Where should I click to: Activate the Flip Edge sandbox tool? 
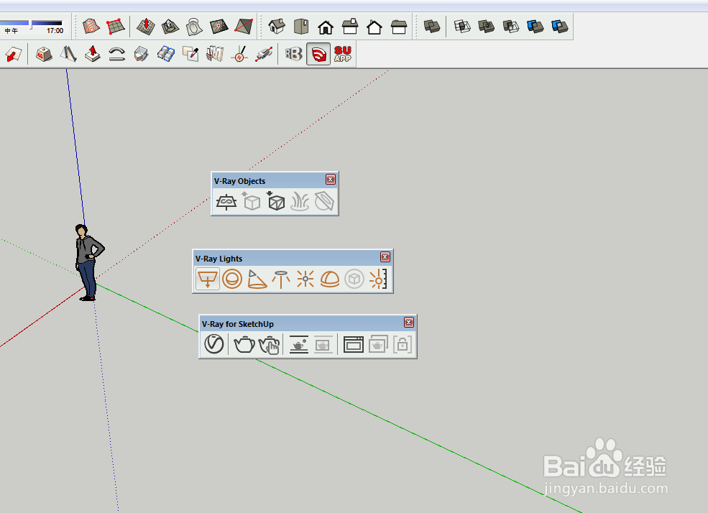point(244,27)
